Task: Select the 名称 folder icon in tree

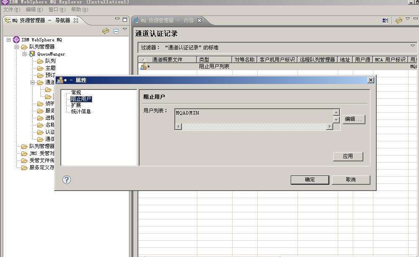Action: click(x=40, y=125)
